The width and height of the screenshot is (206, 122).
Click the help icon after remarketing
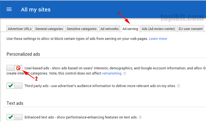(x=125, y=73)
